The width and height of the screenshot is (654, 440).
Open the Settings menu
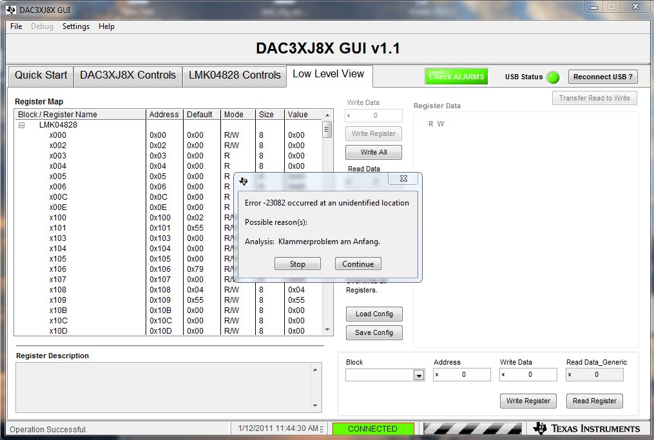(x=76, y=26)
